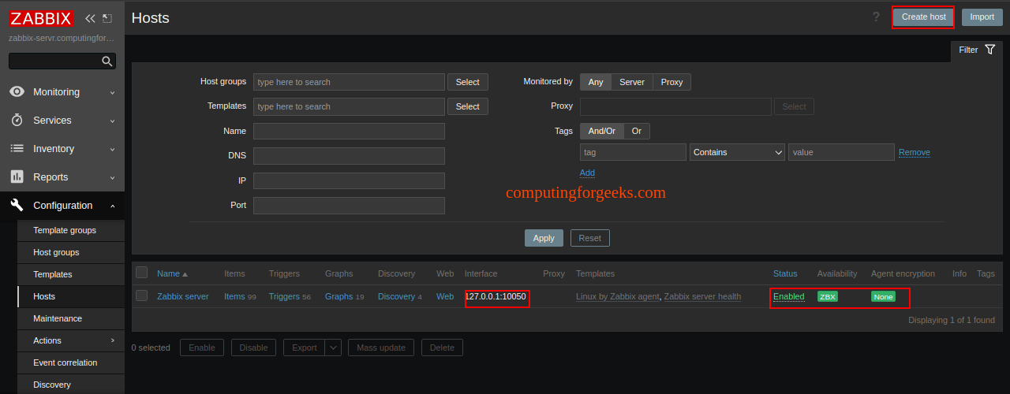The height and width of the screenshot is (394, 1010).
Task: Open Maintenance in Configuration menu
Action: pyautogui.click(x=71, y=318)
